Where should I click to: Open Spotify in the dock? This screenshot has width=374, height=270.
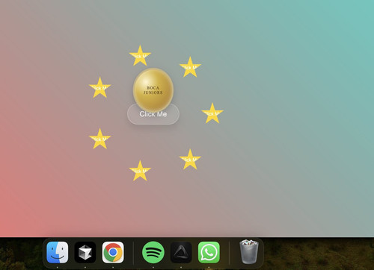(x=153, y=252)
